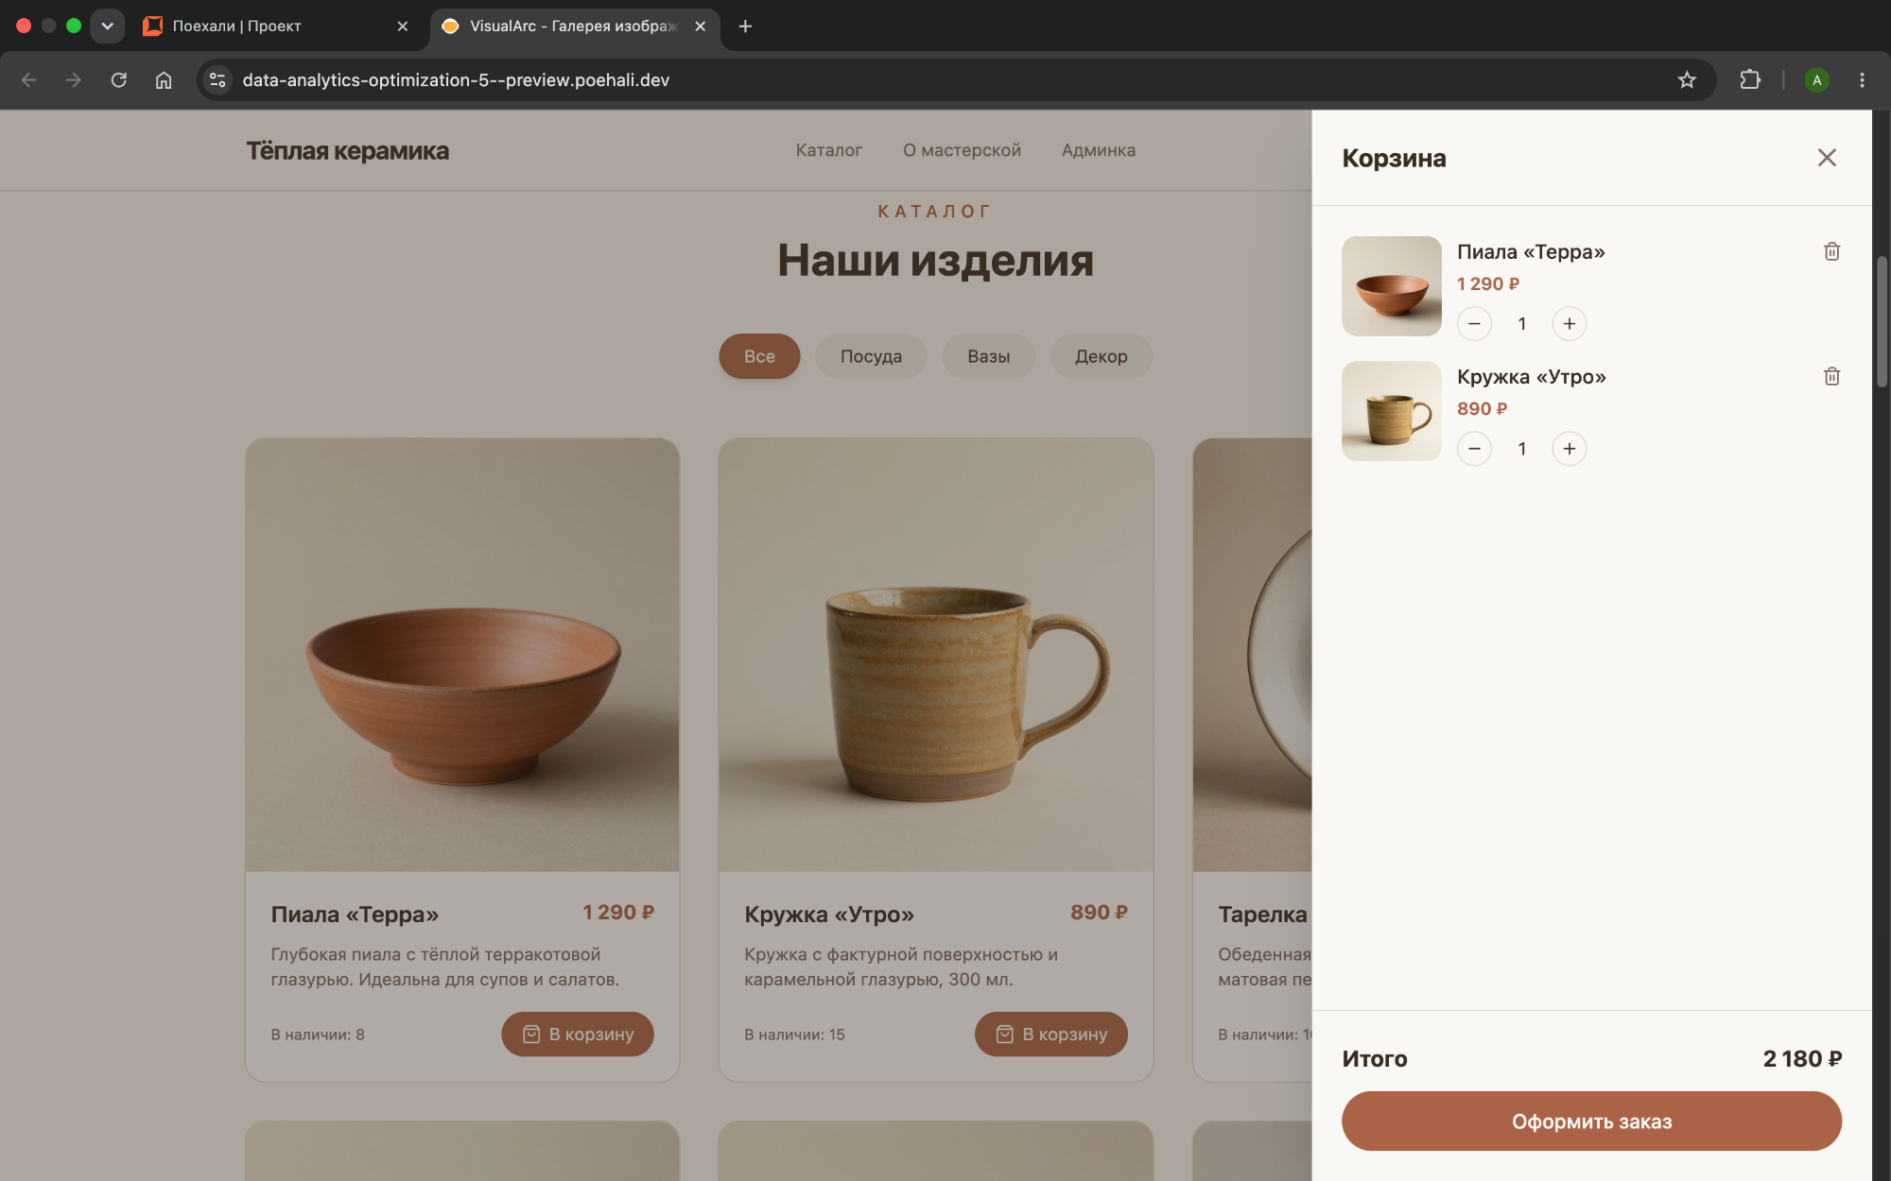Expand the tab search dropdown
The height and width of the screenshot is (1181, 1891).
point(107,26)
